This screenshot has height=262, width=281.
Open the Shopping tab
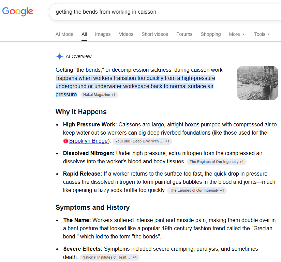tap(210, 34)
